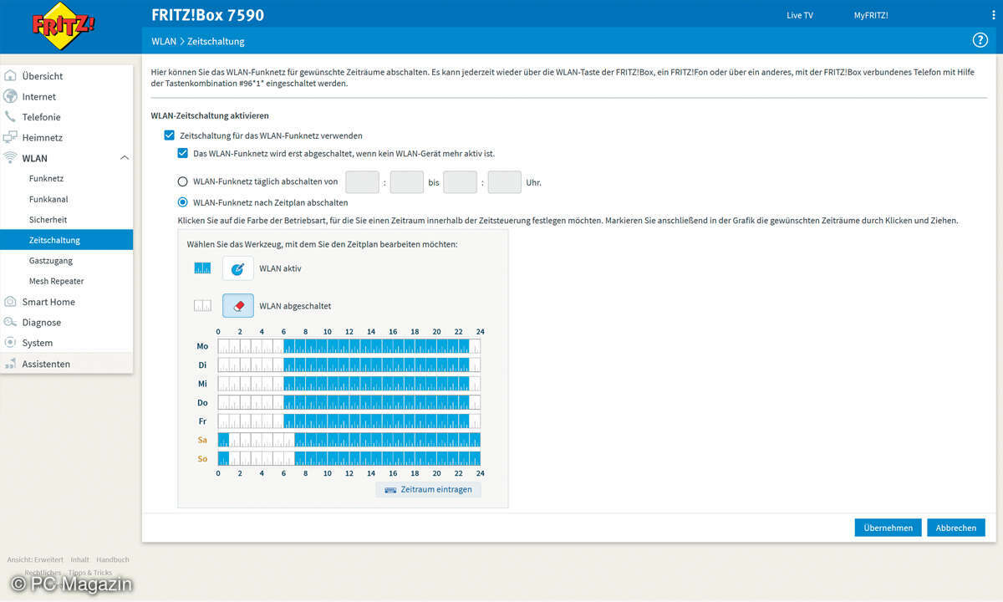Click the So row of the schedule
This screenshot has height=602, width=1003.
pos(349,458)
